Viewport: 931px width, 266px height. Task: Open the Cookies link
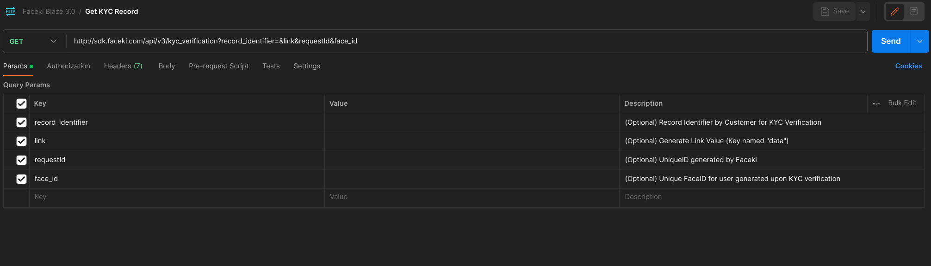[908, 66]
